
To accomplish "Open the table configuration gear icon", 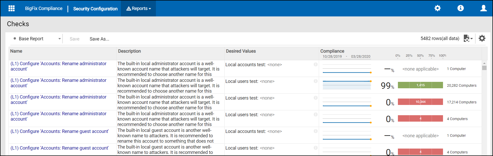I will coord(482,38).
